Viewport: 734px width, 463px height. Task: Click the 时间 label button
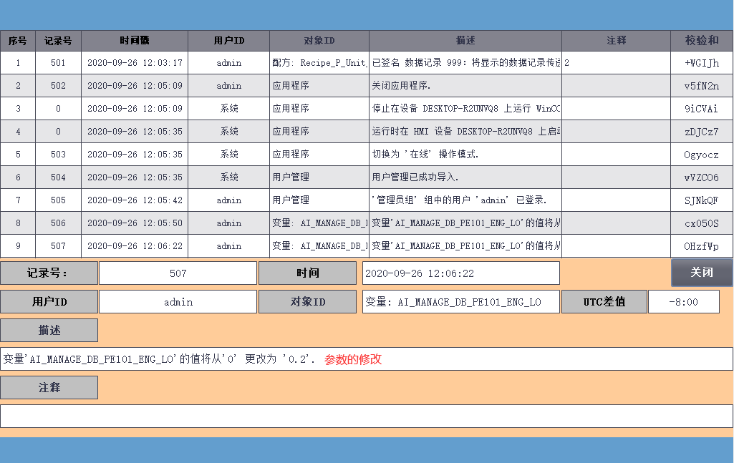point(307,273)
